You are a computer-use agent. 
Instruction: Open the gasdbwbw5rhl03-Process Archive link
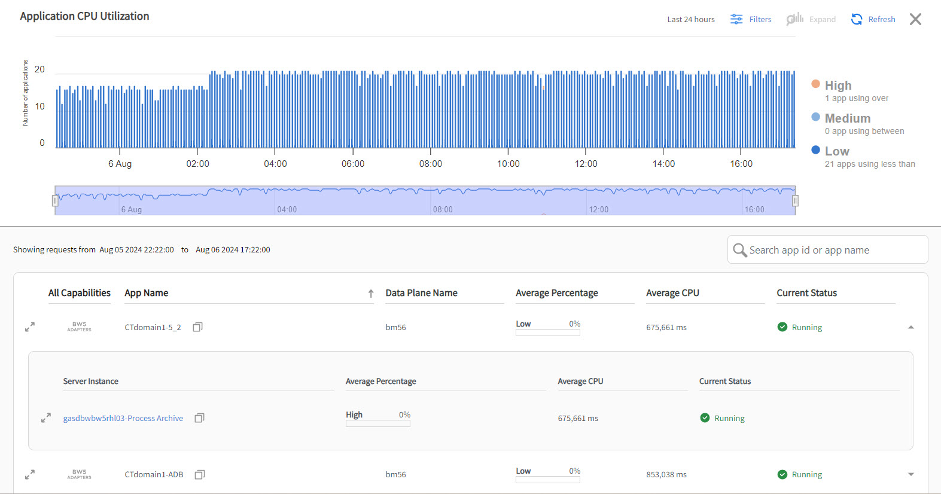pos(123,418)
